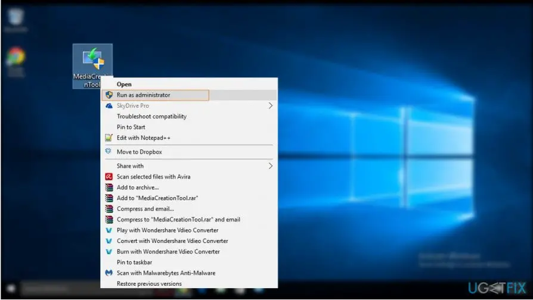
Task: Select Play with Wondershare Vdieo Converter
Action: [x=189, y=230]
